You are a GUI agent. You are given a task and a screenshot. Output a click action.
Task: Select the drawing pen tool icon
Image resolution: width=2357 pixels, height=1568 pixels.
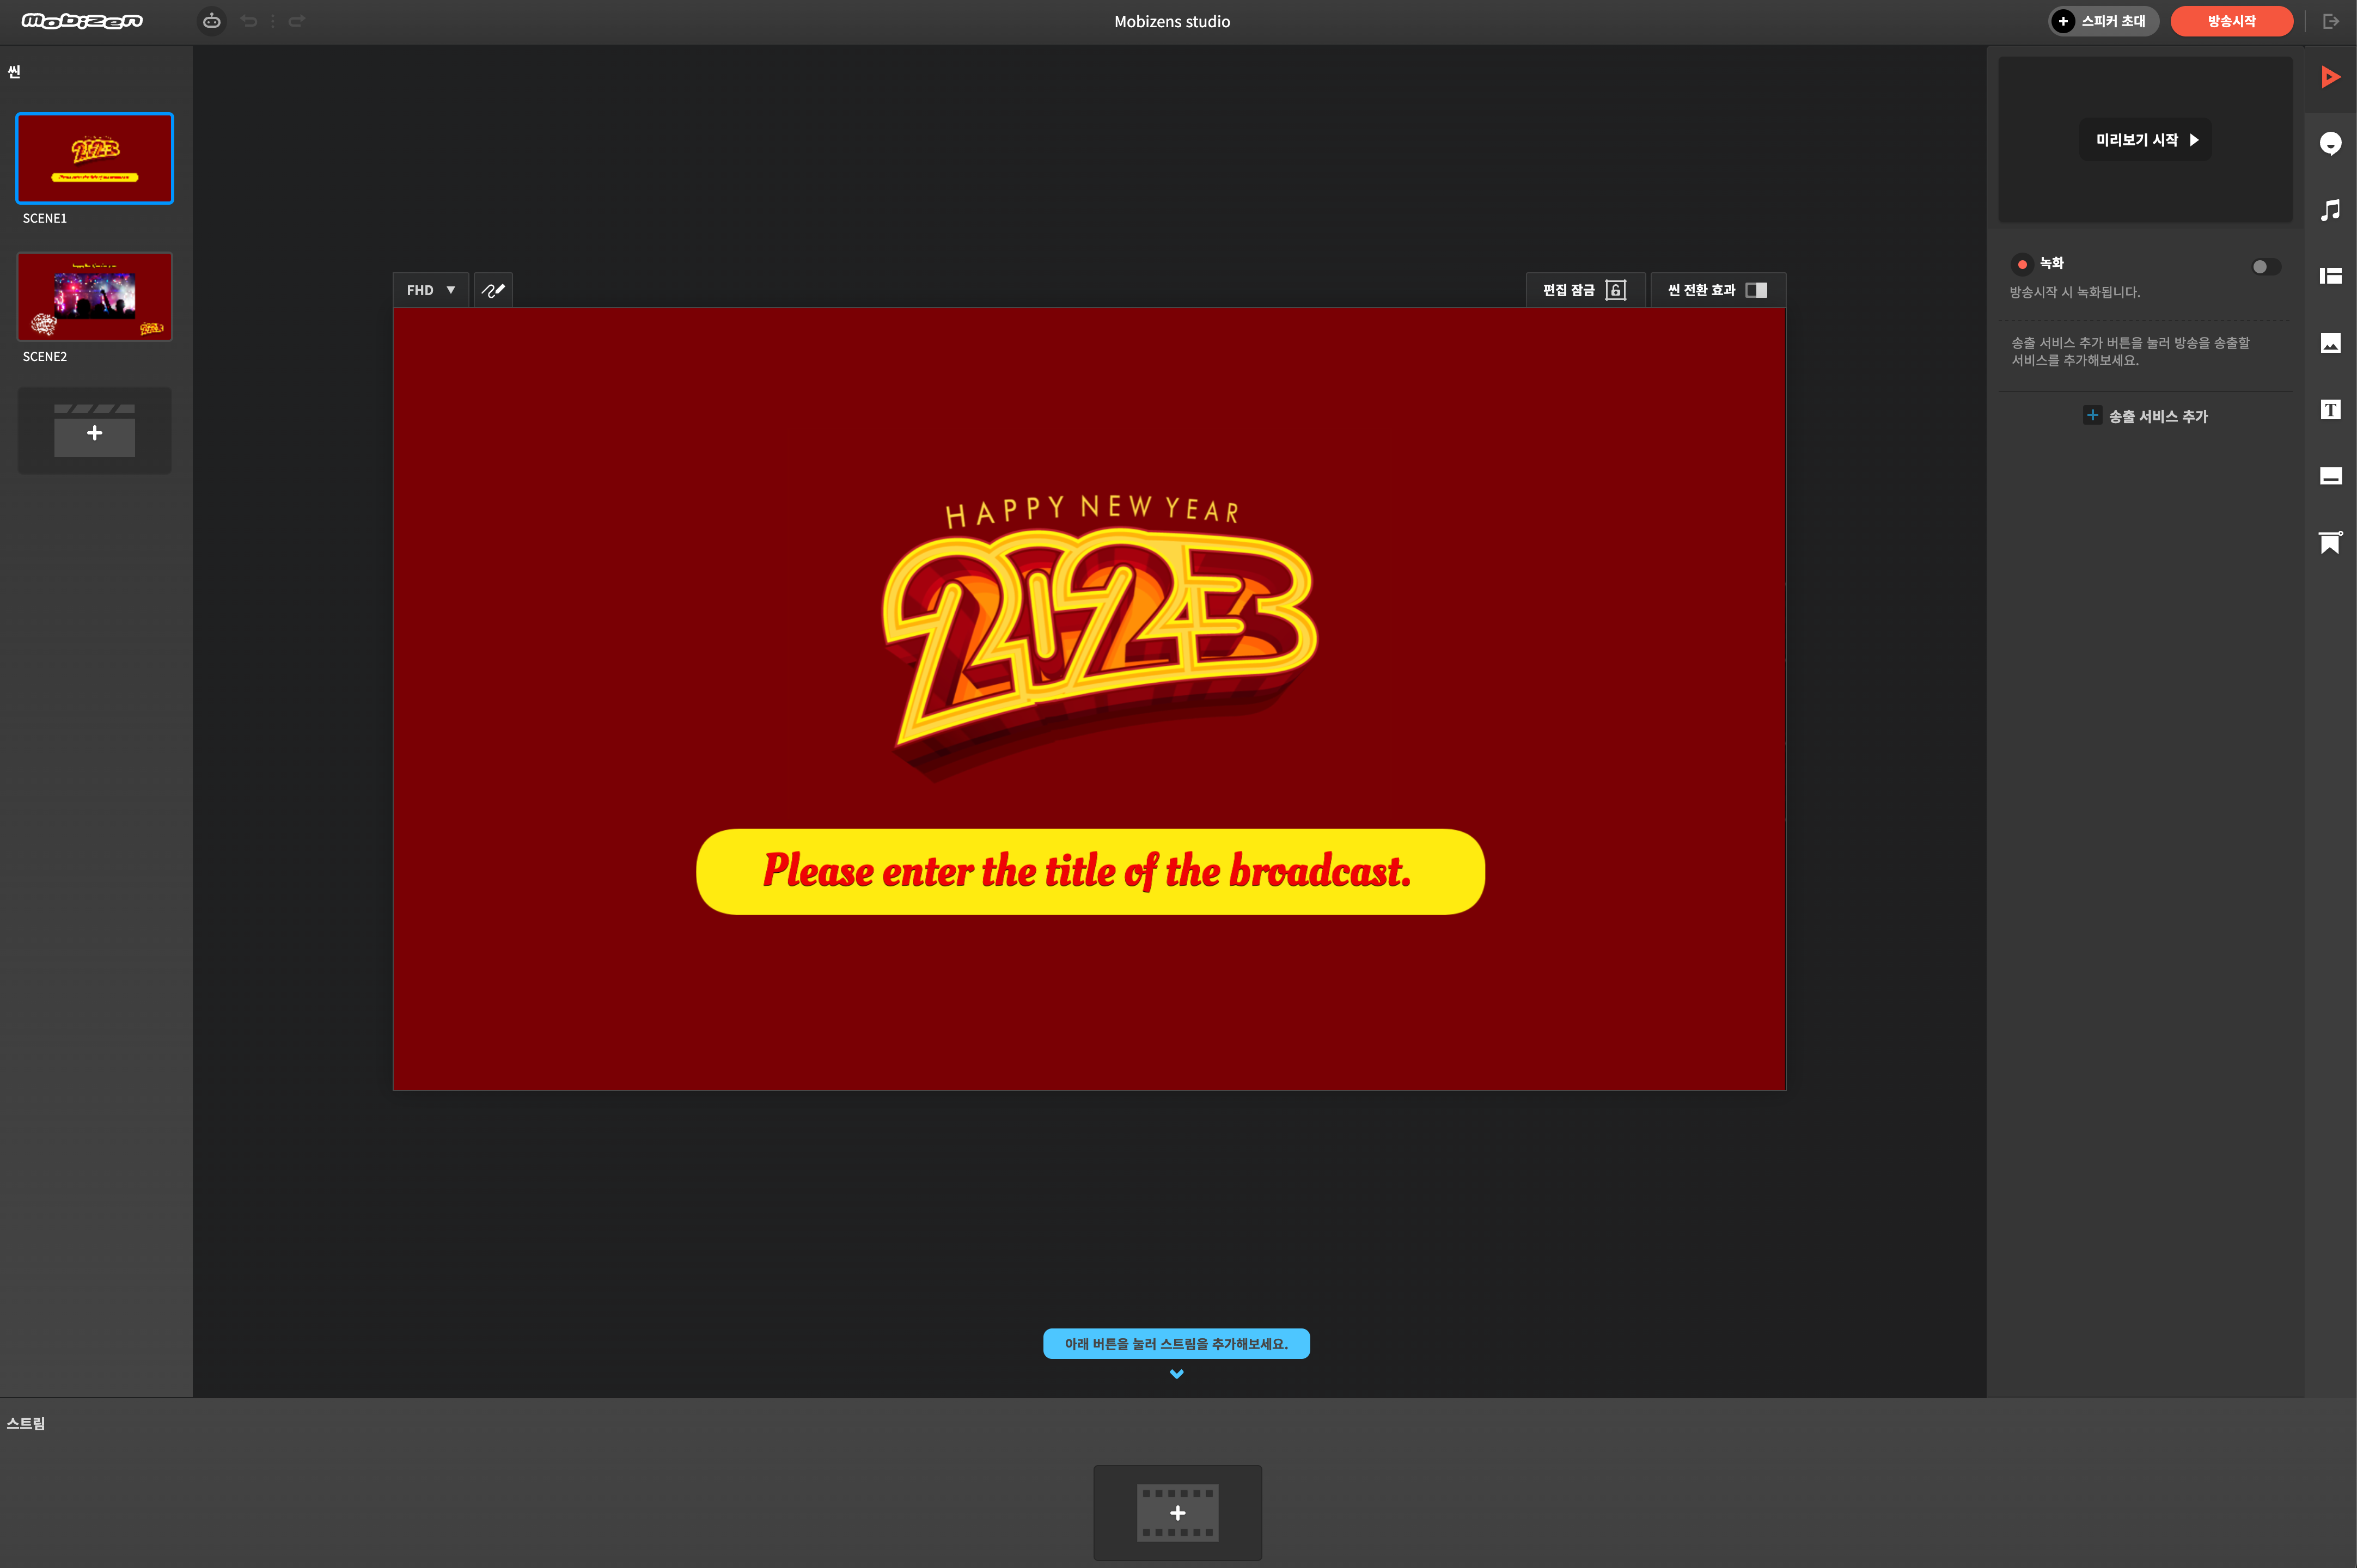coord(493,290)
